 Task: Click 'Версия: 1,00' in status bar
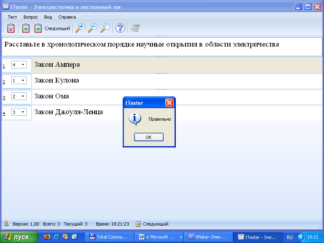26,224
